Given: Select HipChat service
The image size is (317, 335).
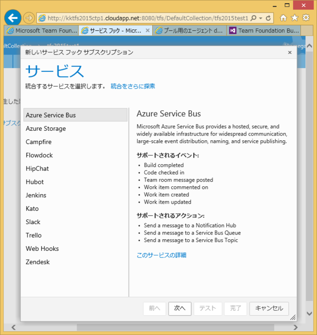Looking at the screenshot, I should click(75, 169).
